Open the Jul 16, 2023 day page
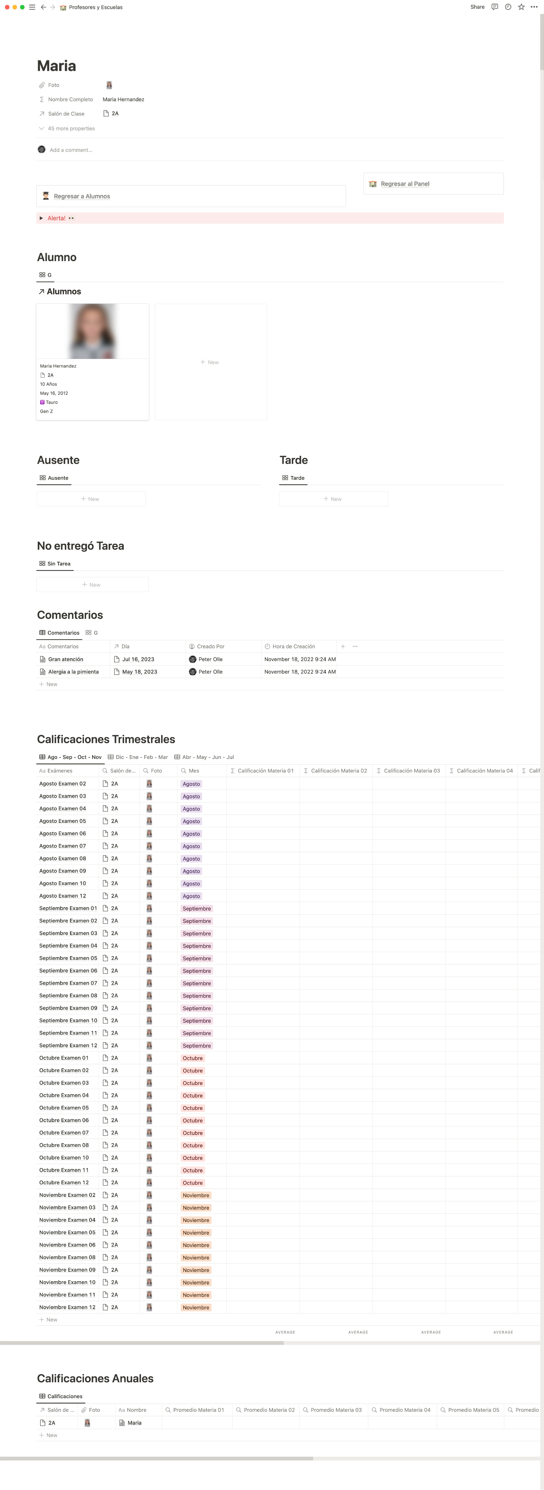The image size is (544, 1490). click(x=134, y=659)
